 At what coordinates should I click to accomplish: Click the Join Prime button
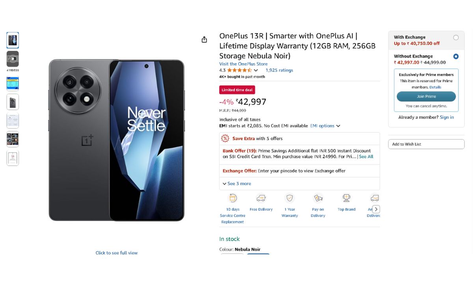pos(426,97)
